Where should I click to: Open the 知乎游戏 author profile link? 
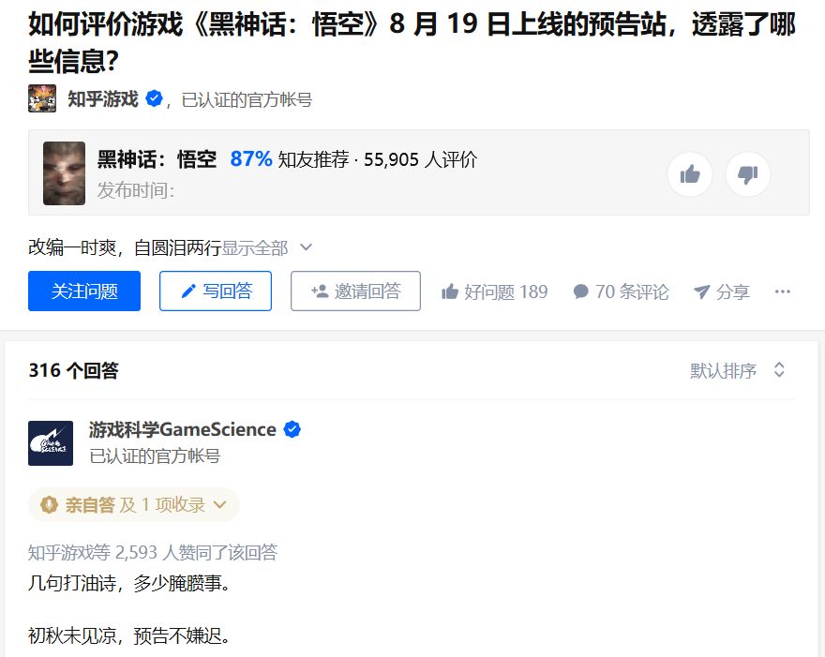(103, 99)
